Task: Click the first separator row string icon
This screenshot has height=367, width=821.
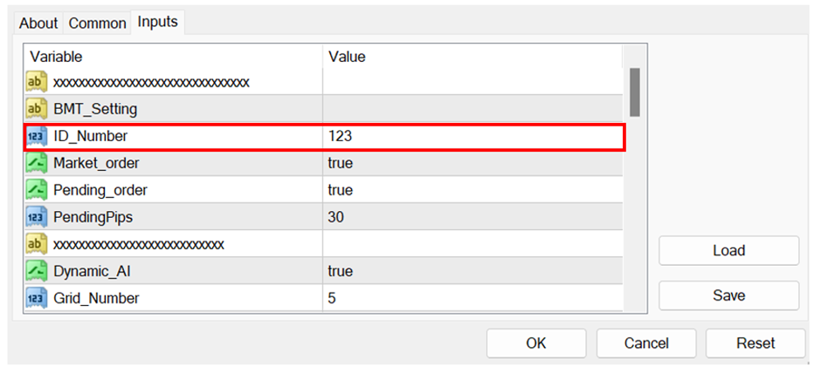Action: click(37, 82)
